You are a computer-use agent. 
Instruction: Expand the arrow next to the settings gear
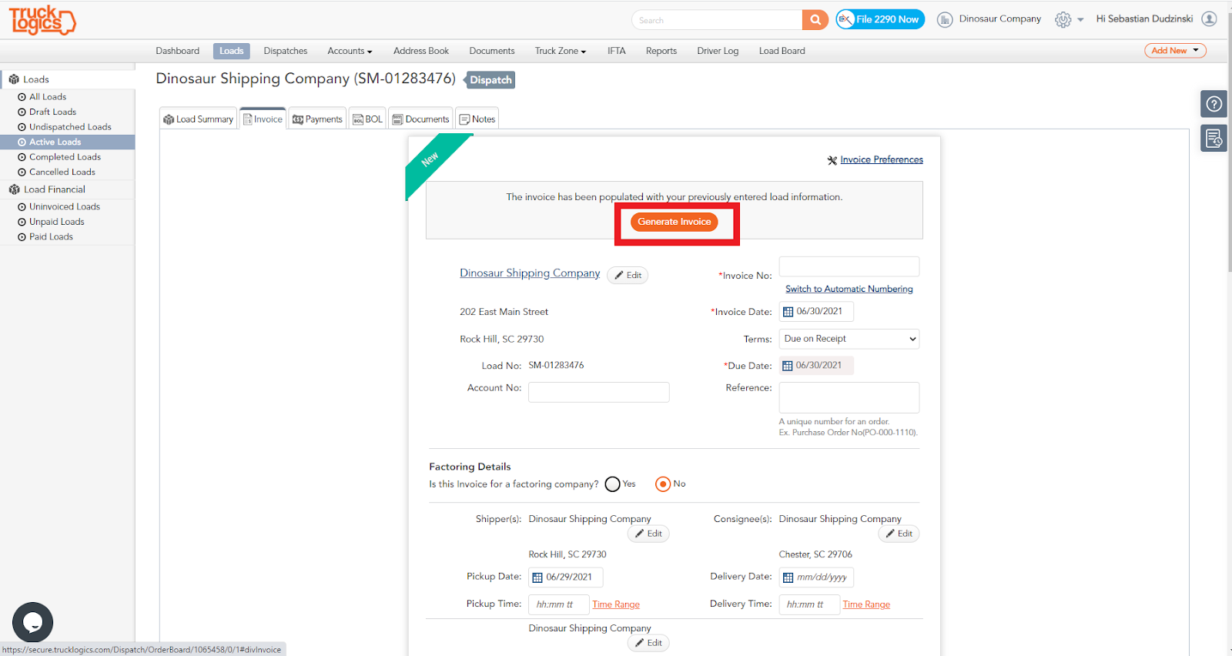(x=1080, y=20)
